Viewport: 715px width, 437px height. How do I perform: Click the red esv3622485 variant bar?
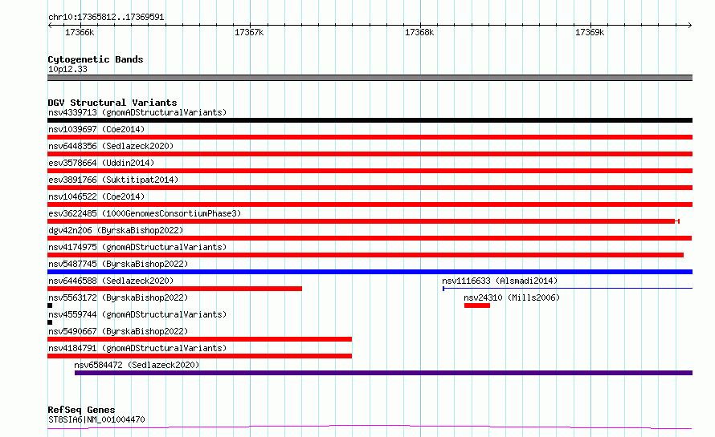(x=363, y=221)
